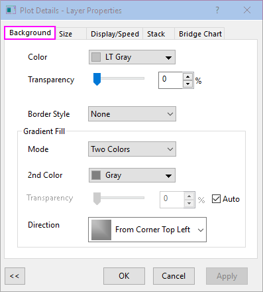Click the Apply button

[x=227, y=276]
